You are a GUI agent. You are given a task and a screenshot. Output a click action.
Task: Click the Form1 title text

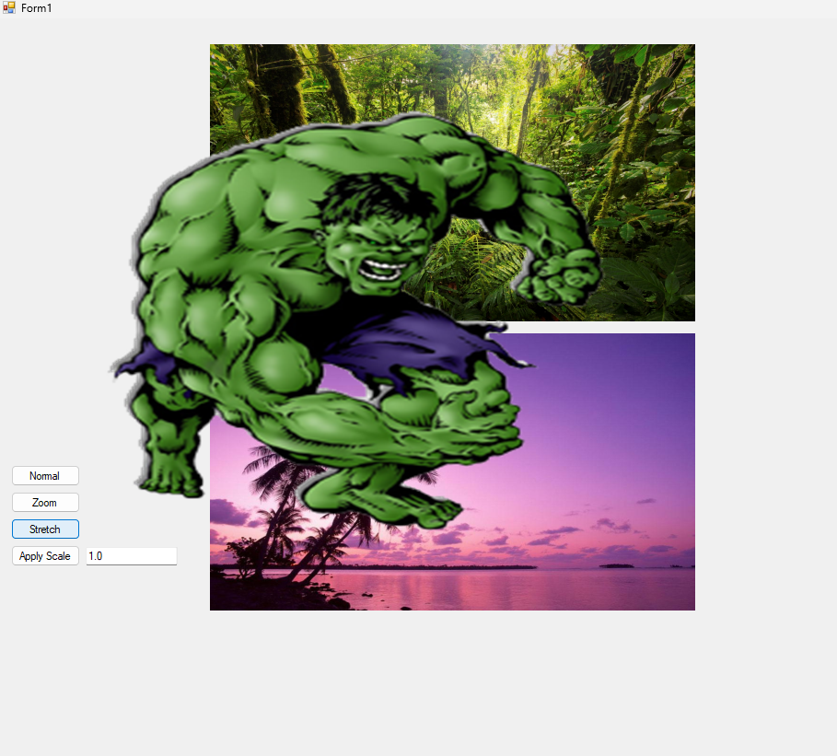pos(36,8)
